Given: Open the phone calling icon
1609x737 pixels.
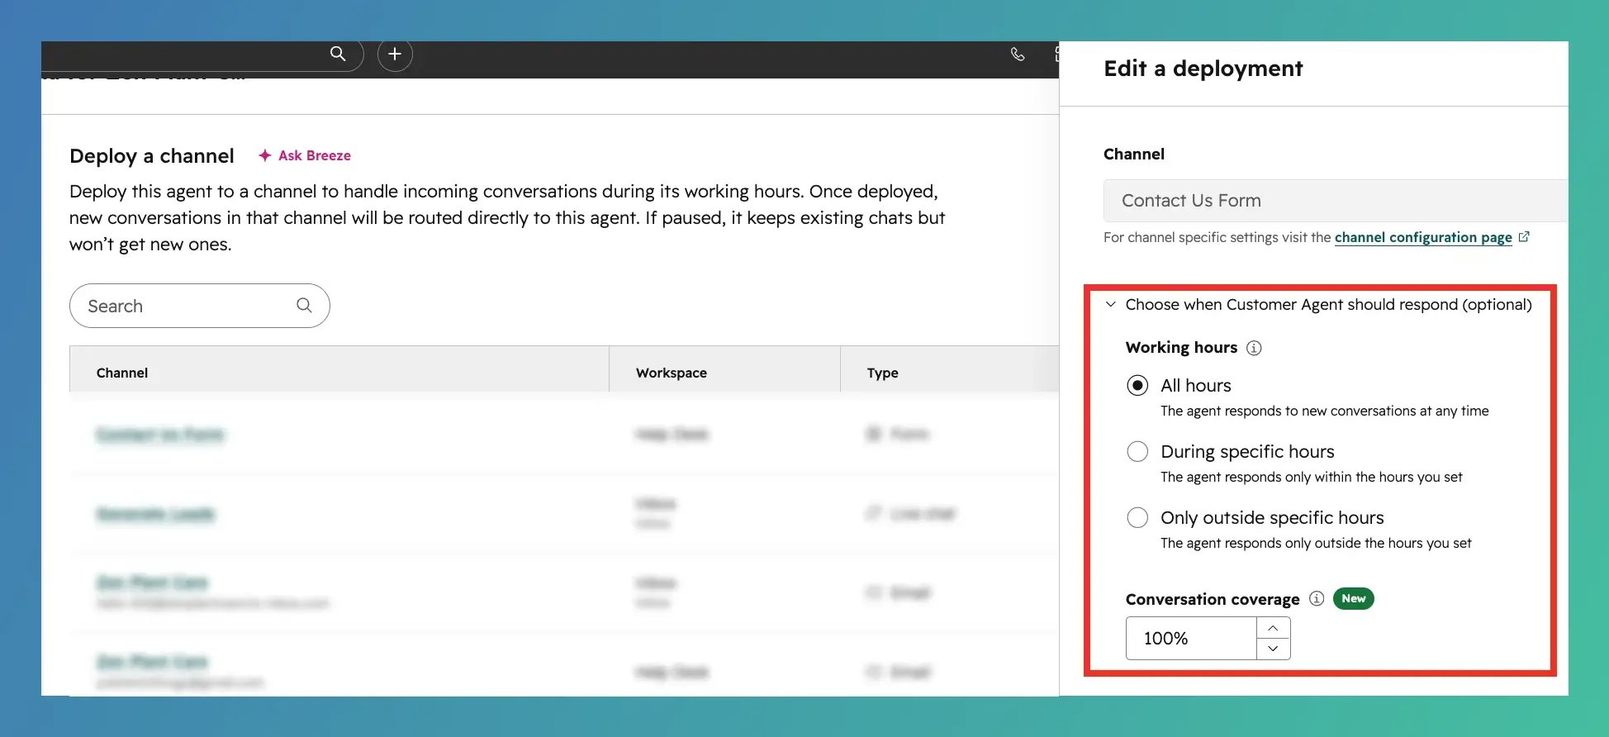Looking at the screenshot, I should [x=1018, y=55].
